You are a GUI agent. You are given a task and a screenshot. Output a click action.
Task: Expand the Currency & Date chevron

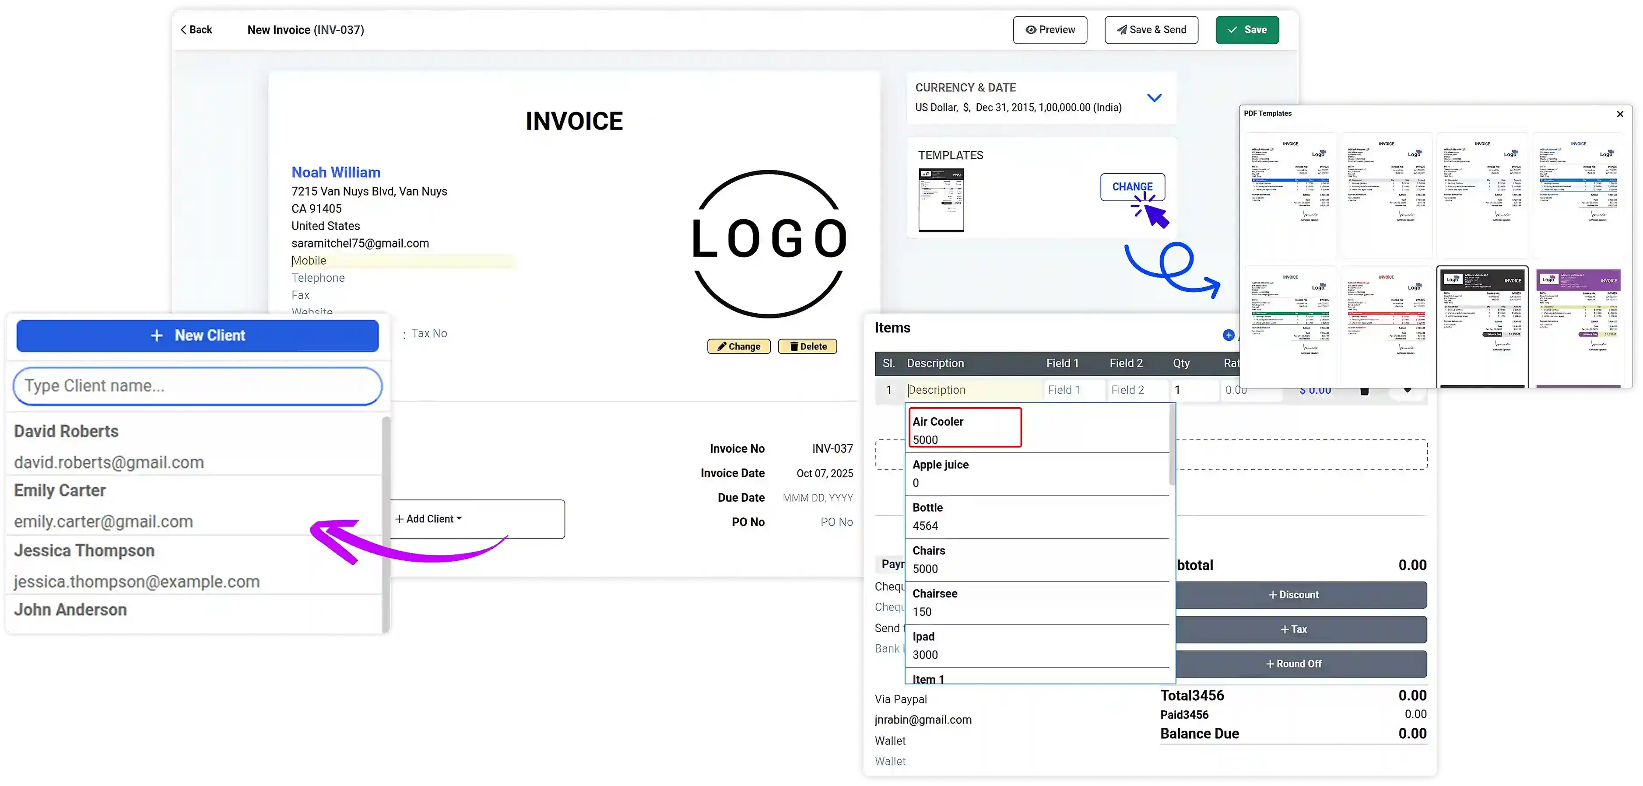pyautogui.click(x=1154, y=98)
